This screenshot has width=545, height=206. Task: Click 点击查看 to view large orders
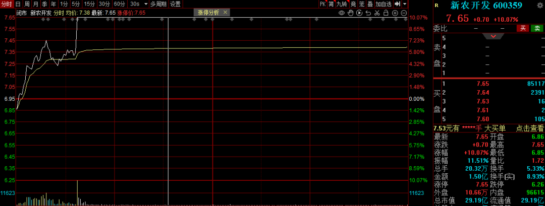point(530,128)
